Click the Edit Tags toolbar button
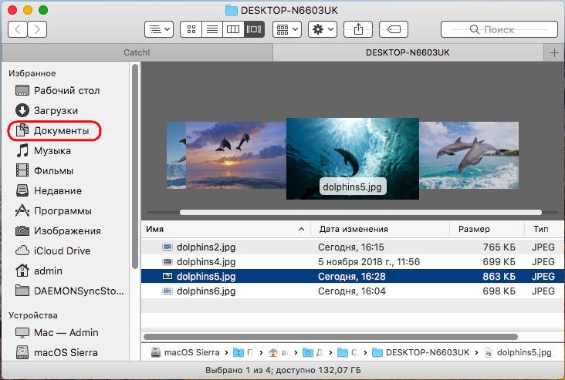Image resolution: width=565 pixels, height=380 pixels. (x=393, y=29)
